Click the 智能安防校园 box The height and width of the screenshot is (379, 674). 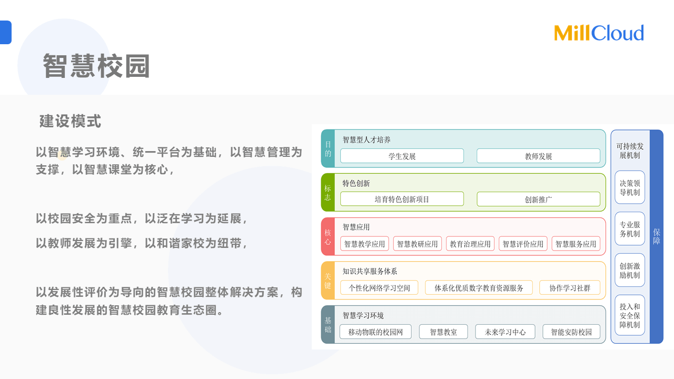[571, 332]
